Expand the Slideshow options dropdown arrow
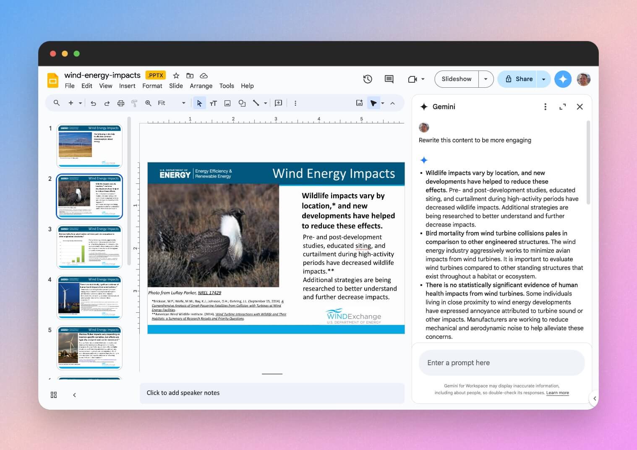 [x=486, y=79]
